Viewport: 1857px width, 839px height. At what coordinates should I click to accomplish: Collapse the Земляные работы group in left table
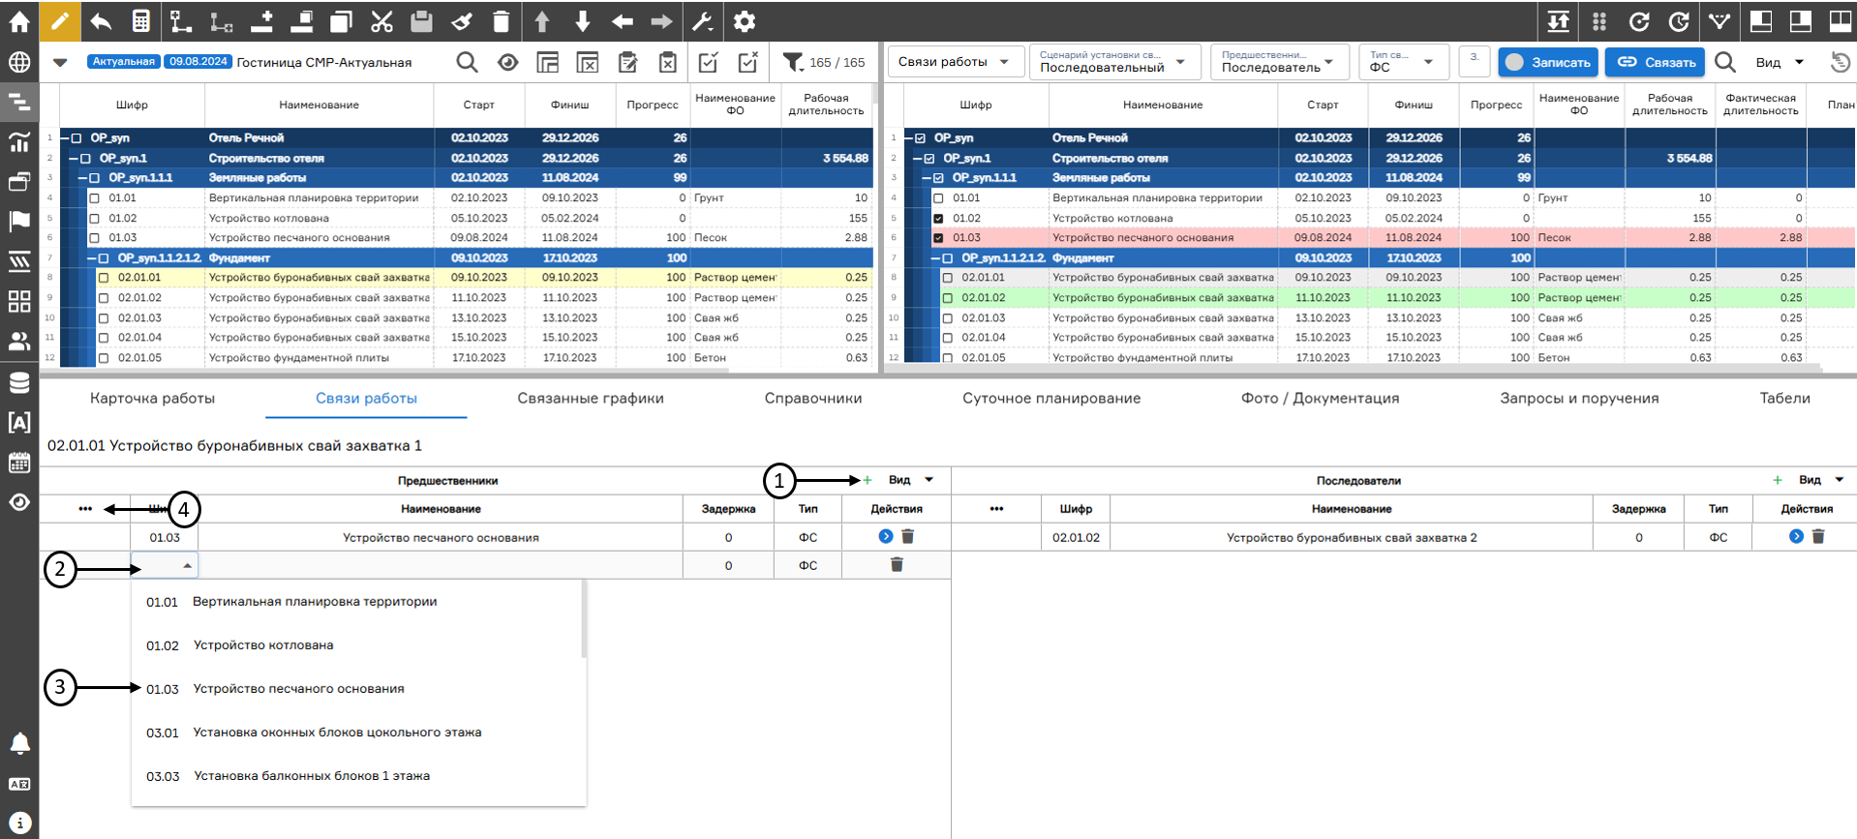tap(83, 178)
